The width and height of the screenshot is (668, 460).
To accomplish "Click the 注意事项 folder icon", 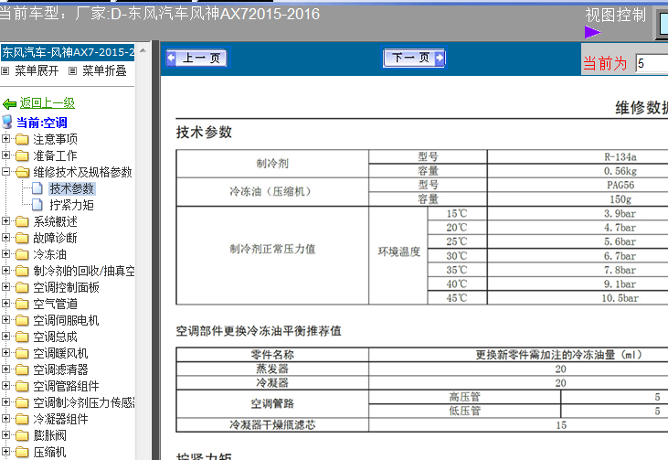I will click(22, 139).
